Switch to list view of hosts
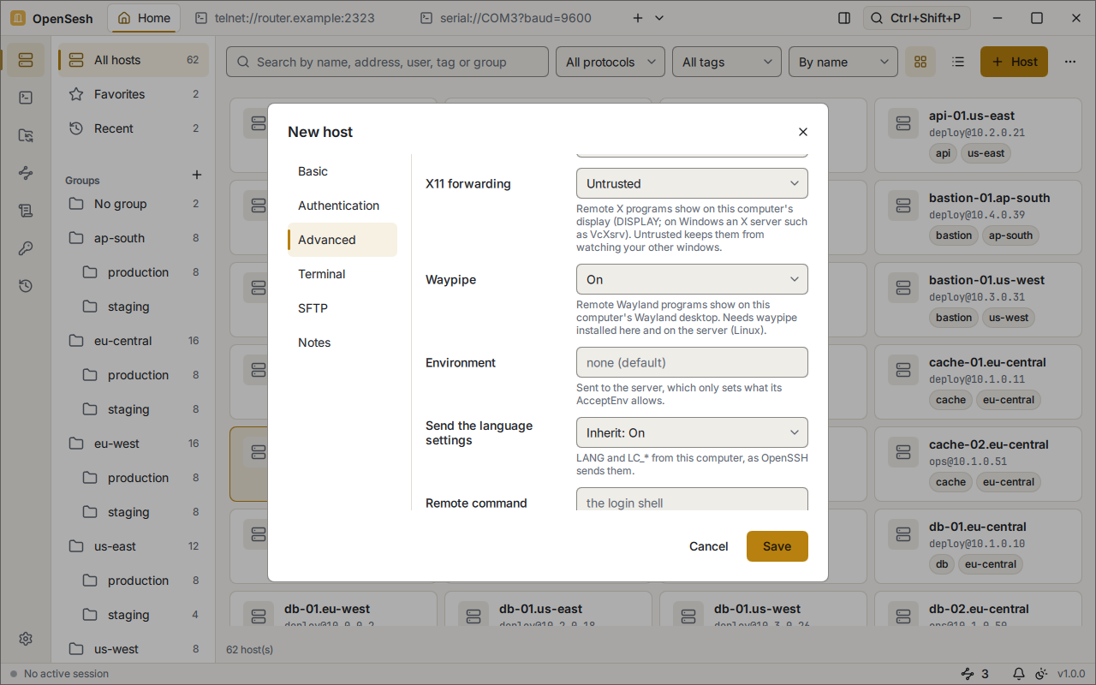The image size is (1096, 685). point(958,62)
